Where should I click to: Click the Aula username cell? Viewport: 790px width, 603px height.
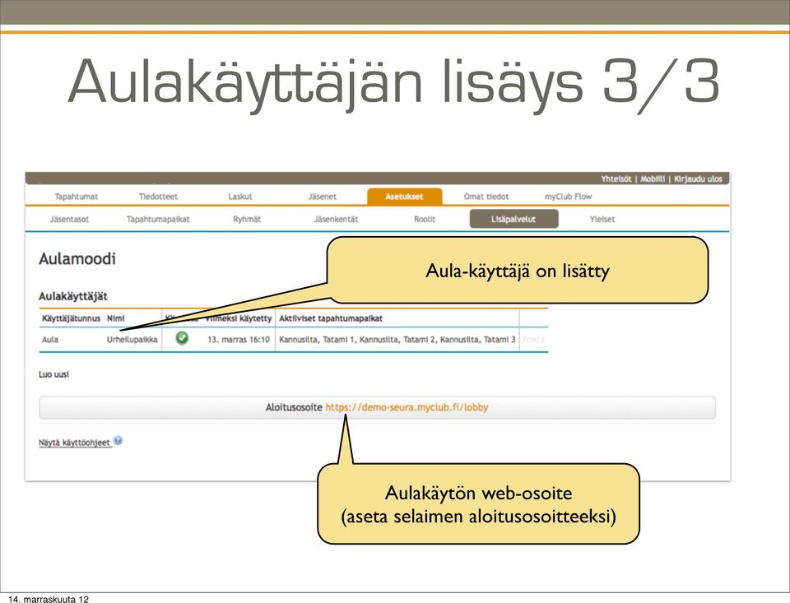(50, 340)
